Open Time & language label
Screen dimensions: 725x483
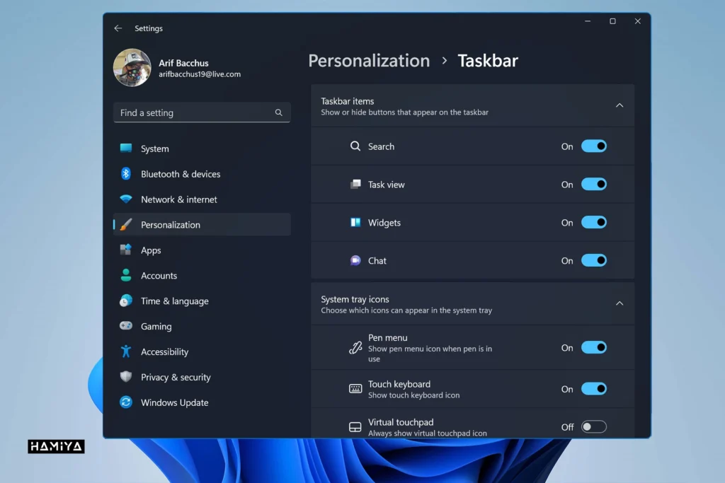pos(174,301)
